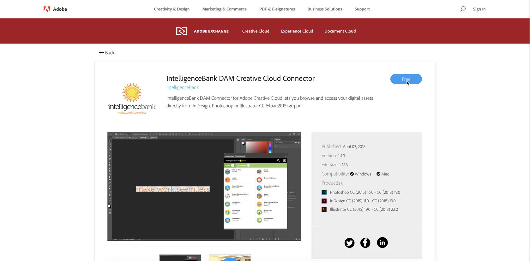Screen dimensions: 530x261
Task: Click the published date April 03, 2018
Action: pos(354,147)
